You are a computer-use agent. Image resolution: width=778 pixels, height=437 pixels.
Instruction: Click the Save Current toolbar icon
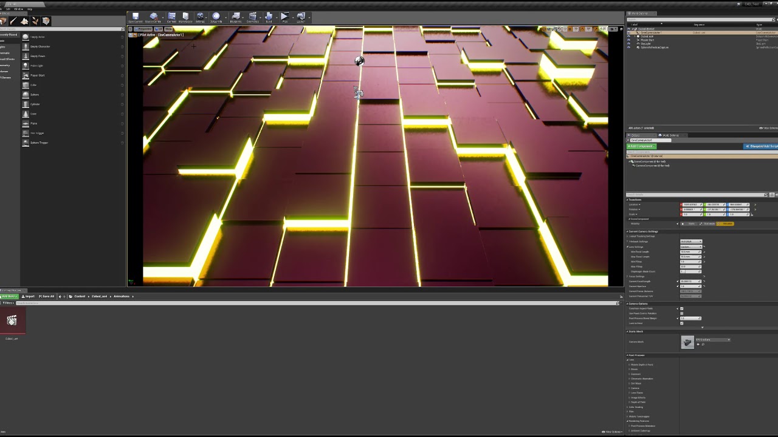coord(136,17)
